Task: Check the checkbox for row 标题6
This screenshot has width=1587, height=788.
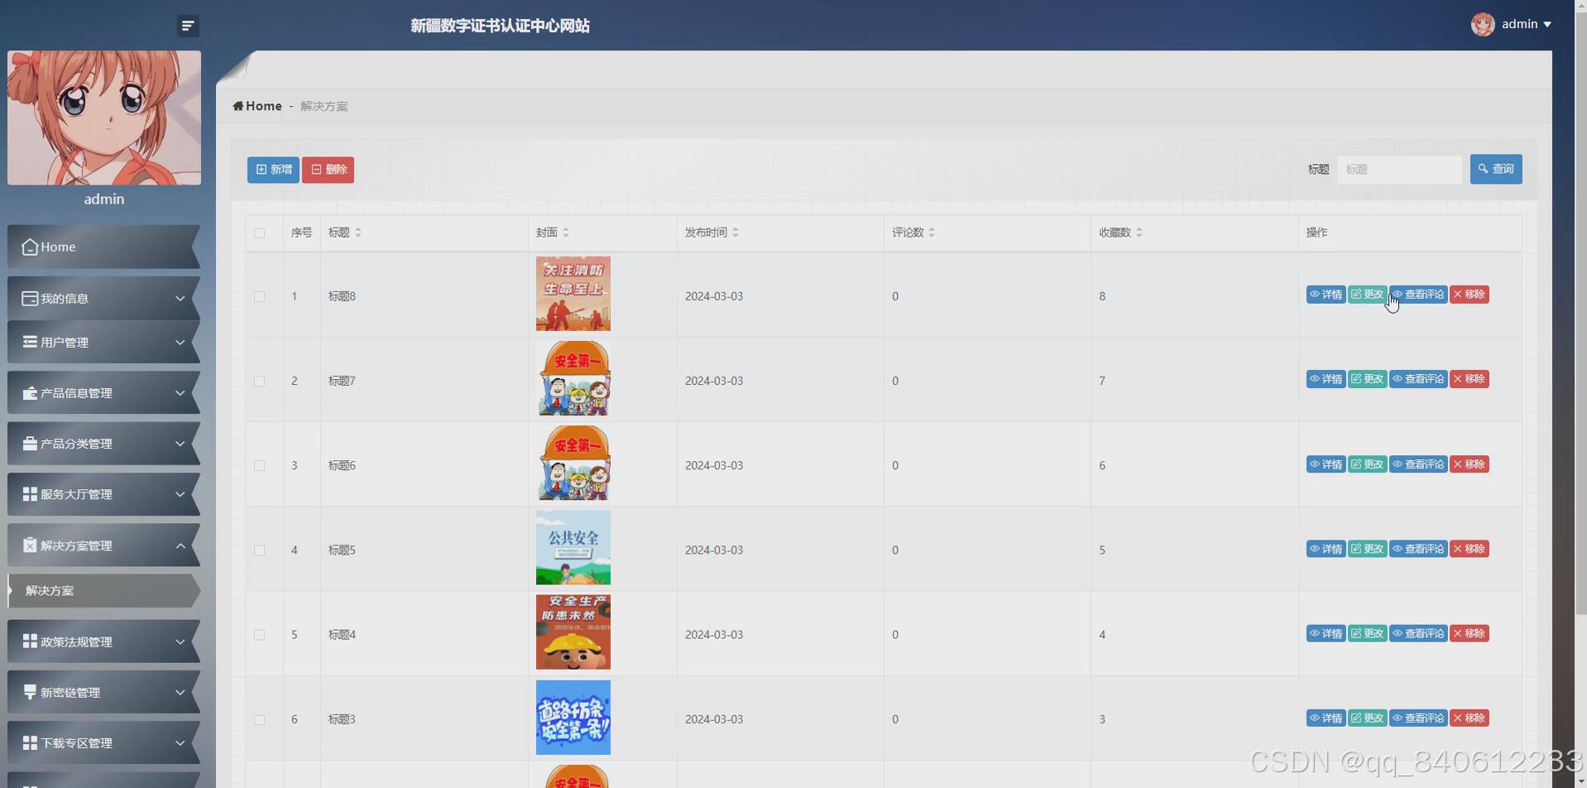Action: pos(260,465)
